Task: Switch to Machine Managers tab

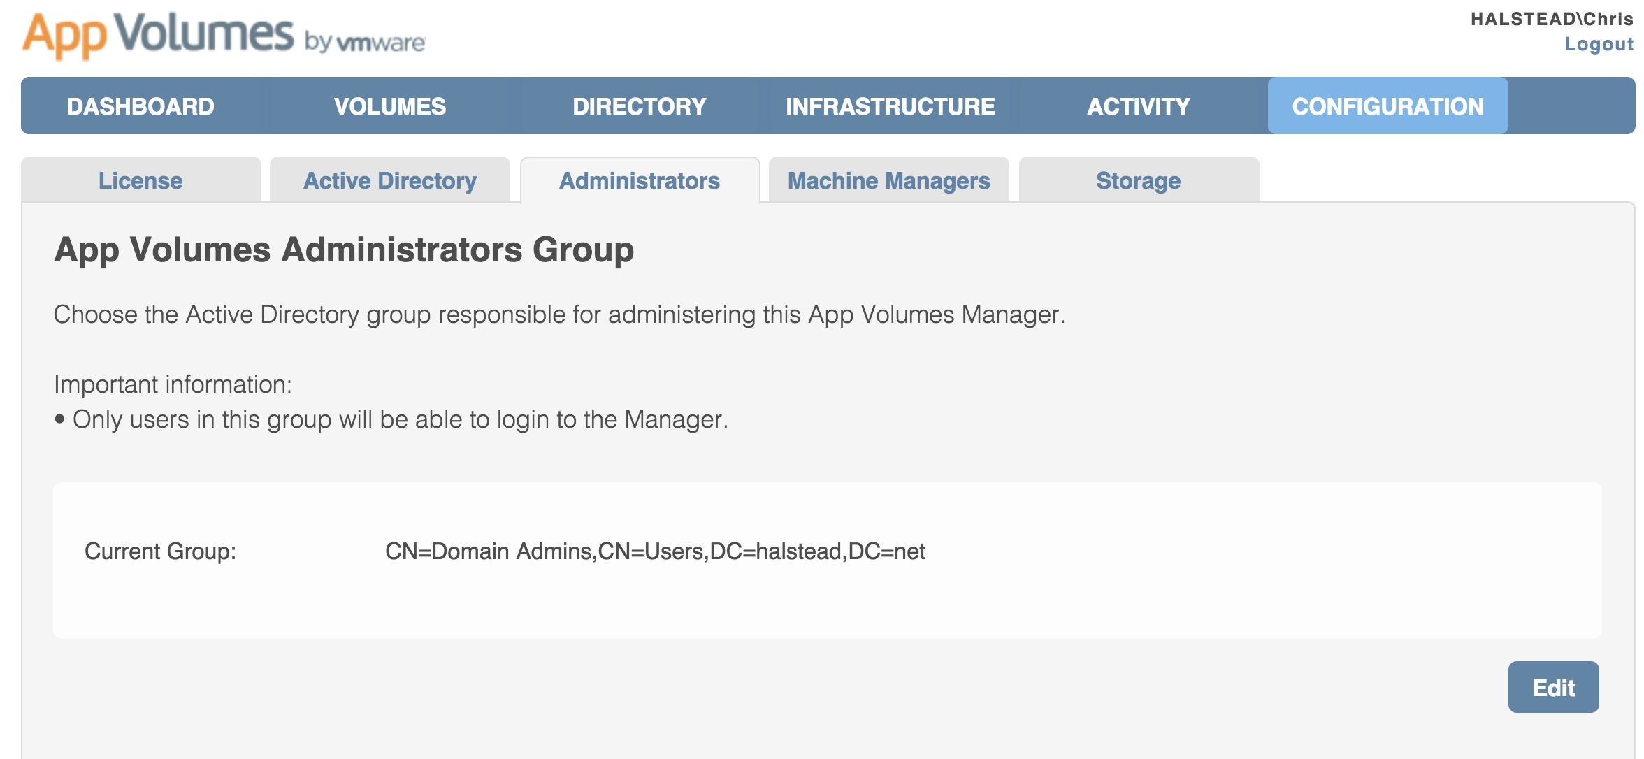Action: 888,181
